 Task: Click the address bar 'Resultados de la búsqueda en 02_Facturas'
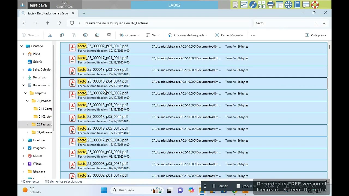coord(116,23)
